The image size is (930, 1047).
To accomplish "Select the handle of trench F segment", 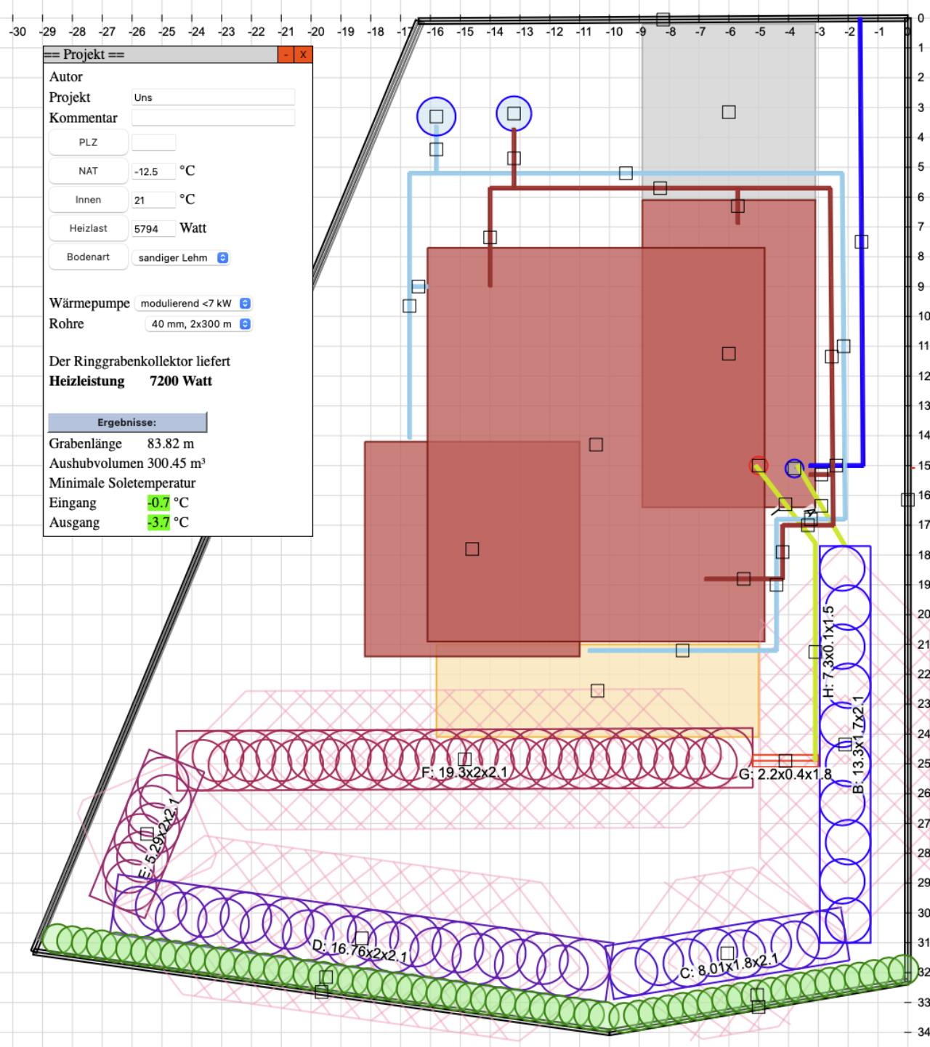I will (465, 759).
